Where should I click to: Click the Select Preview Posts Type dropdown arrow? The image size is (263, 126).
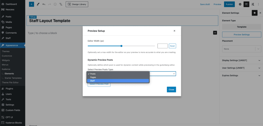pos(174,74)
